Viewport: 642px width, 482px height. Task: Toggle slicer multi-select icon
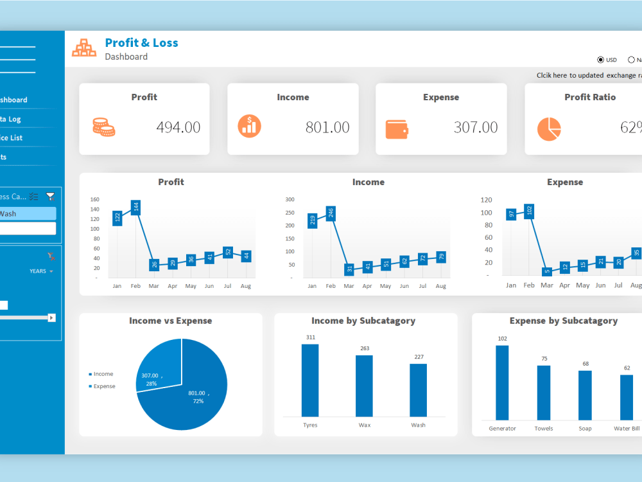pyautogui.click(x=33, y=197)
